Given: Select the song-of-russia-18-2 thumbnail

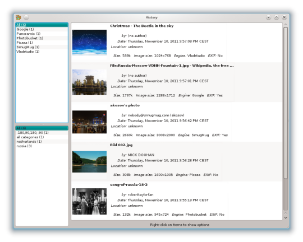Looking at the screenshot, I should 89,201.
